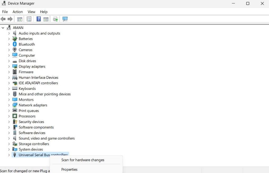
Task: Click the Back navigation arrow
Action: pos(3,19)
